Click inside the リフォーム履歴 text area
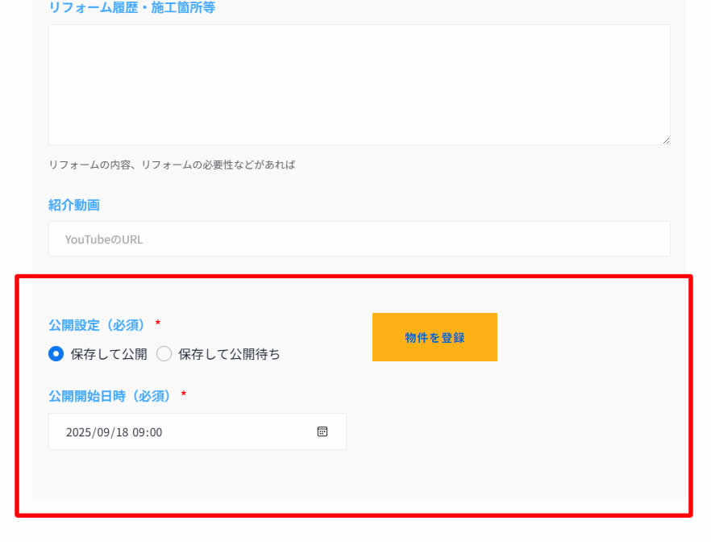The height and width of the screenshot is (542, 711). [x=359, y=85]
